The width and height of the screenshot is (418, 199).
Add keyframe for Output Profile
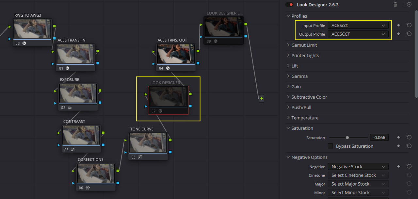click(398, 34)
